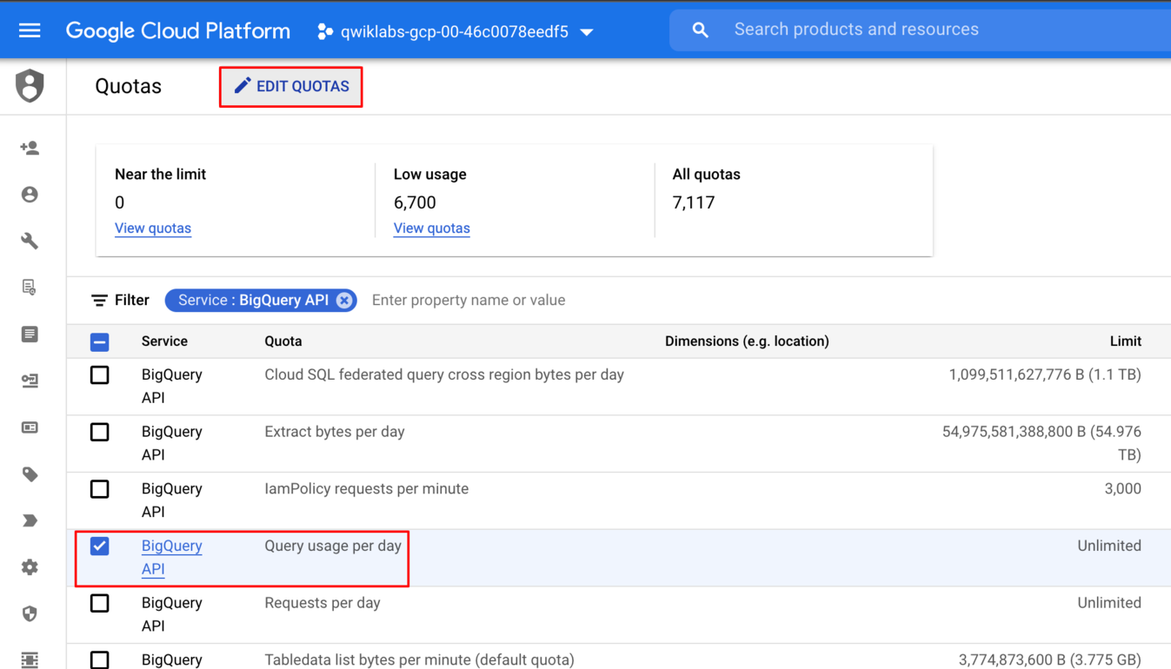
Task: Click the Limit column header
Action: [1125, 341]
